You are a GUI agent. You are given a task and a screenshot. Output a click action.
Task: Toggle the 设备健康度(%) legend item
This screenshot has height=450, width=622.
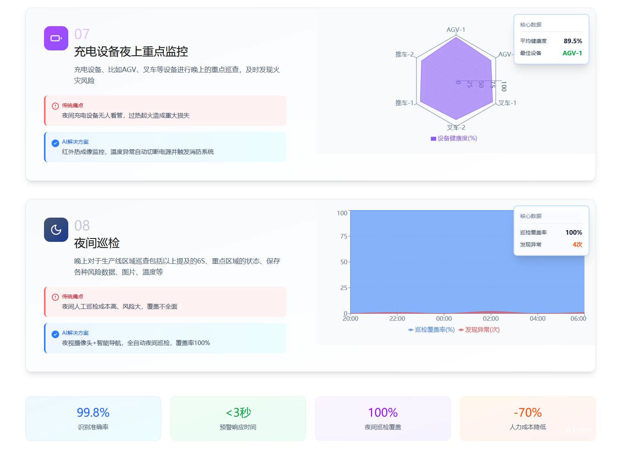tap(454, 138)
